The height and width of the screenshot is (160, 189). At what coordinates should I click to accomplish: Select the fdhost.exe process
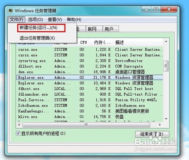[90, 88]
